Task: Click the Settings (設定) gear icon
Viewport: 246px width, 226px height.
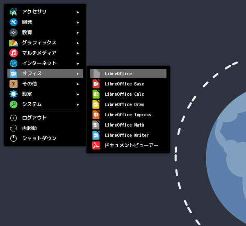Action: (x=14, y=94)
